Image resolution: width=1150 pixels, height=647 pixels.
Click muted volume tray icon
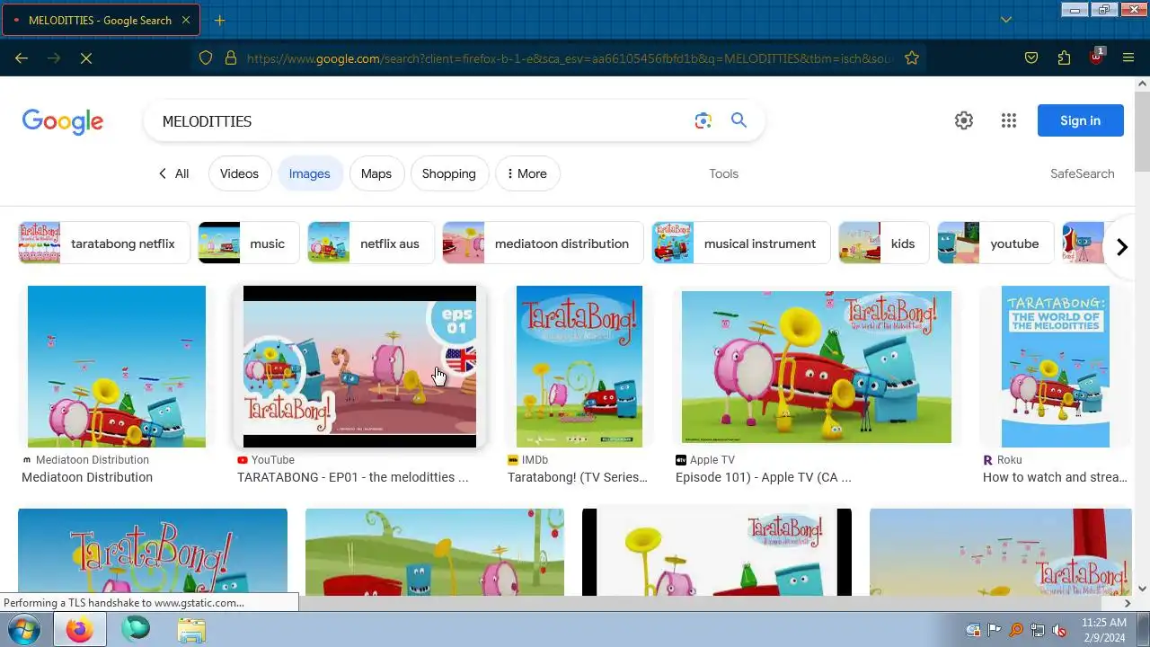point(1059,630)
